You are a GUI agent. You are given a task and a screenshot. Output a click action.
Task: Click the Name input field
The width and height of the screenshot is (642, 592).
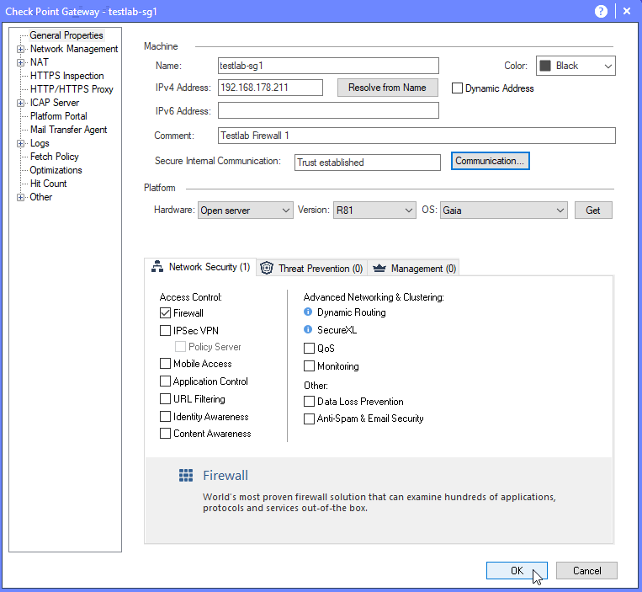pyautogui.click(x=328, y=66)
